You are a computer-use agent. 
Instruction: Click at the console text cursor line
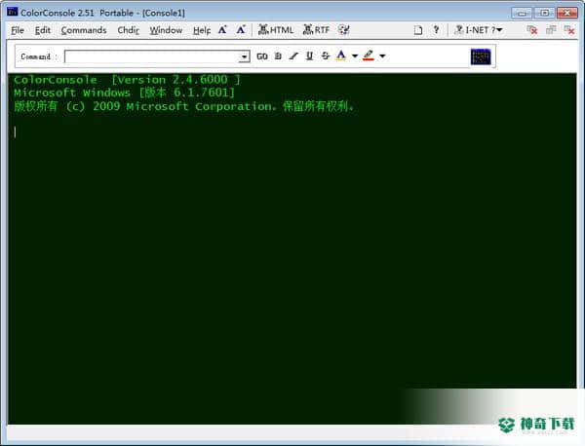[x=16, y=131]
